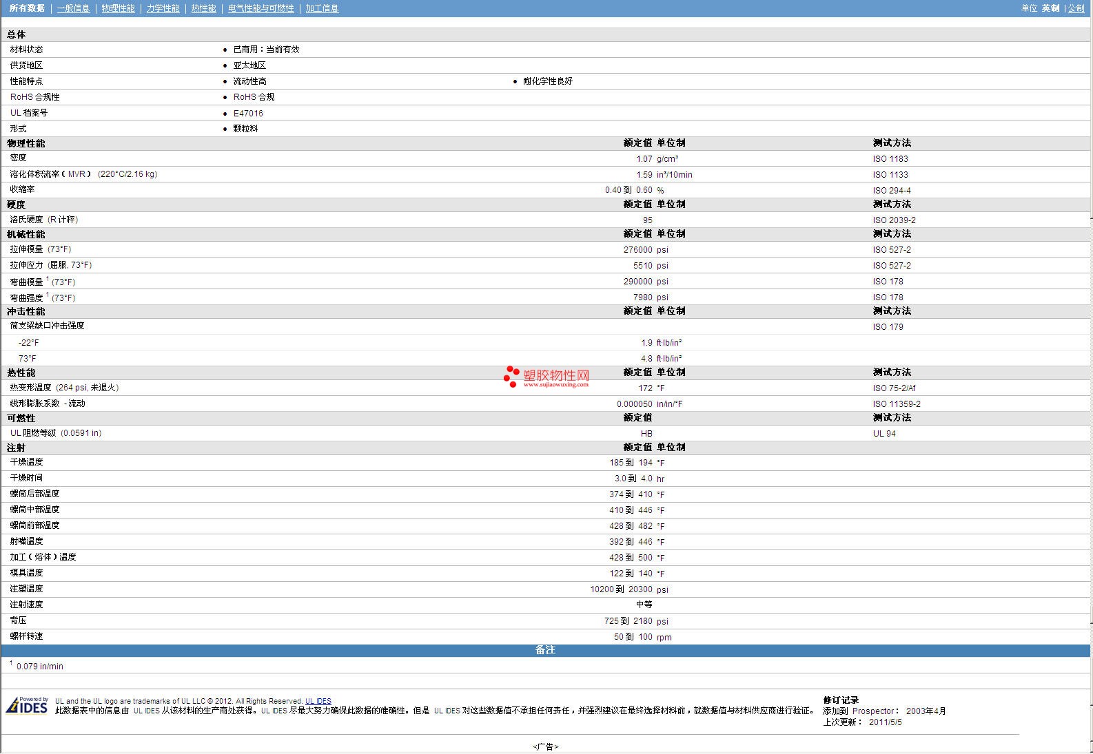Follow the UL IDES footer link
1093x754 pixels.
(318, 701)
